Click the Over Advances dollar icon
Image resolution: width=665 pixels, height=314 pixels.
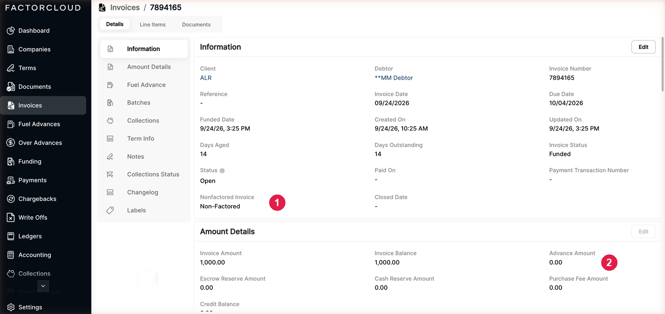point(11,143)
